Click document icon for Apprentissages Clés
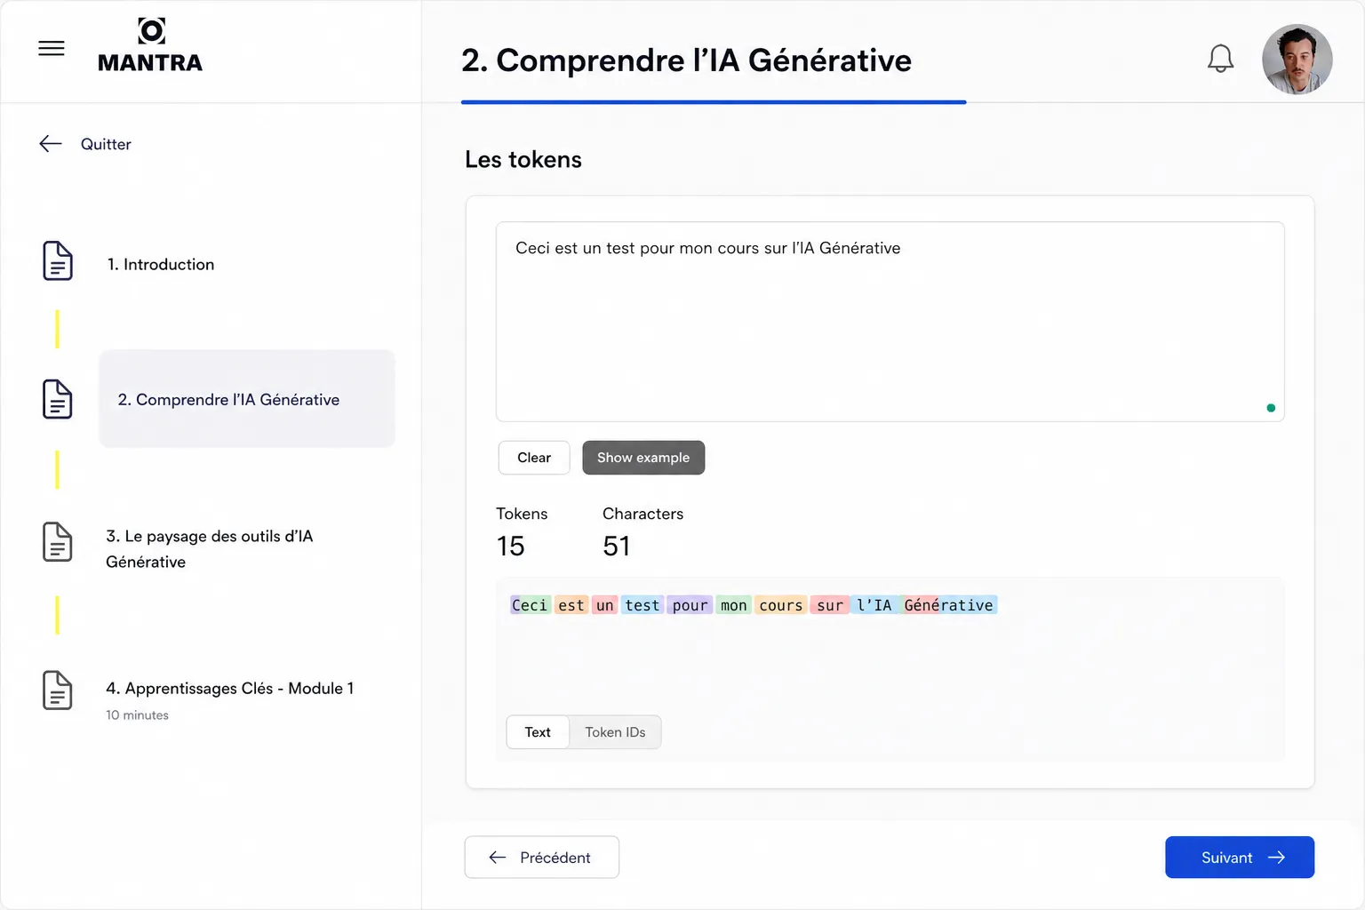 58,690
